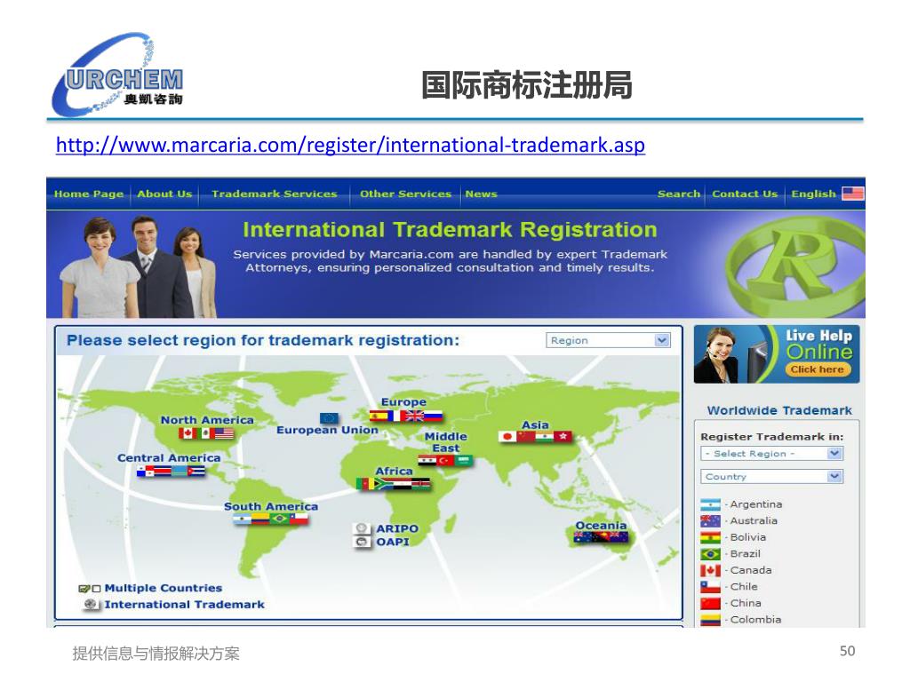Image resolution: width=910 pixels, height=682 pixels.
Task: Click the South America flags icon
Action: pos(270,519)
